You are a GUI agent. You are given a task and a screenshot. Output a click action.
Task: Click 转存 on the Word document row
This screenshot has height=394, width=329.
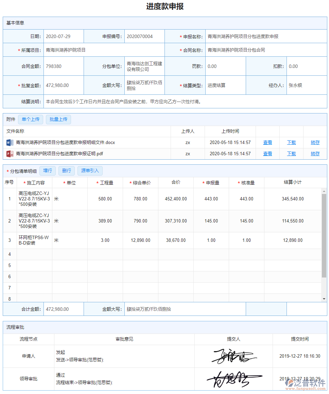(315, 143)
